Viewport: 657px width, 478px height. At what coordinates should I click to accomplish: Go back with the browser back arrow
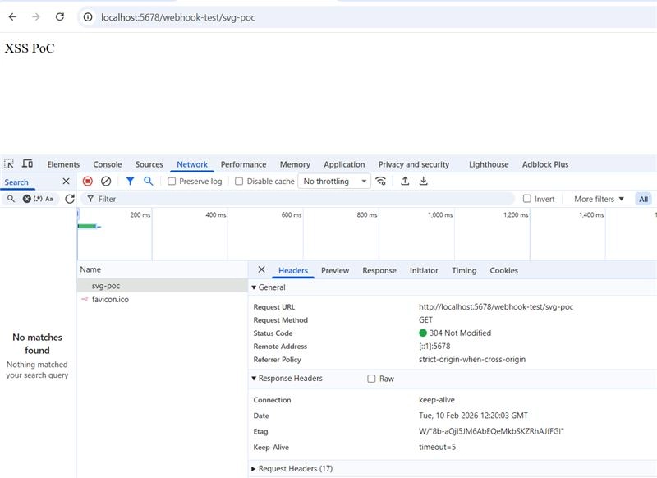tap(12, 16)
